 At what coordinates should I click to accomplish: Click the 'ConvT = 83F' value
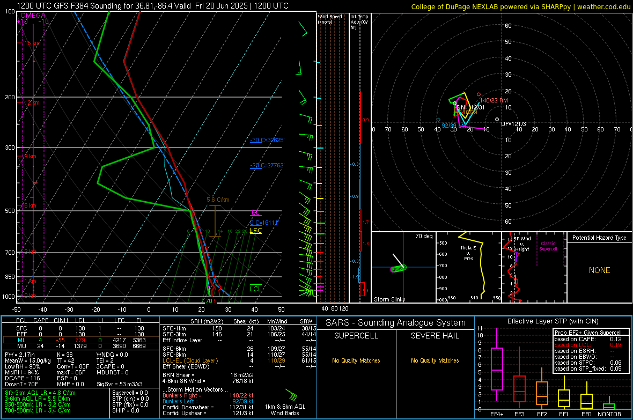pos(73,367)
